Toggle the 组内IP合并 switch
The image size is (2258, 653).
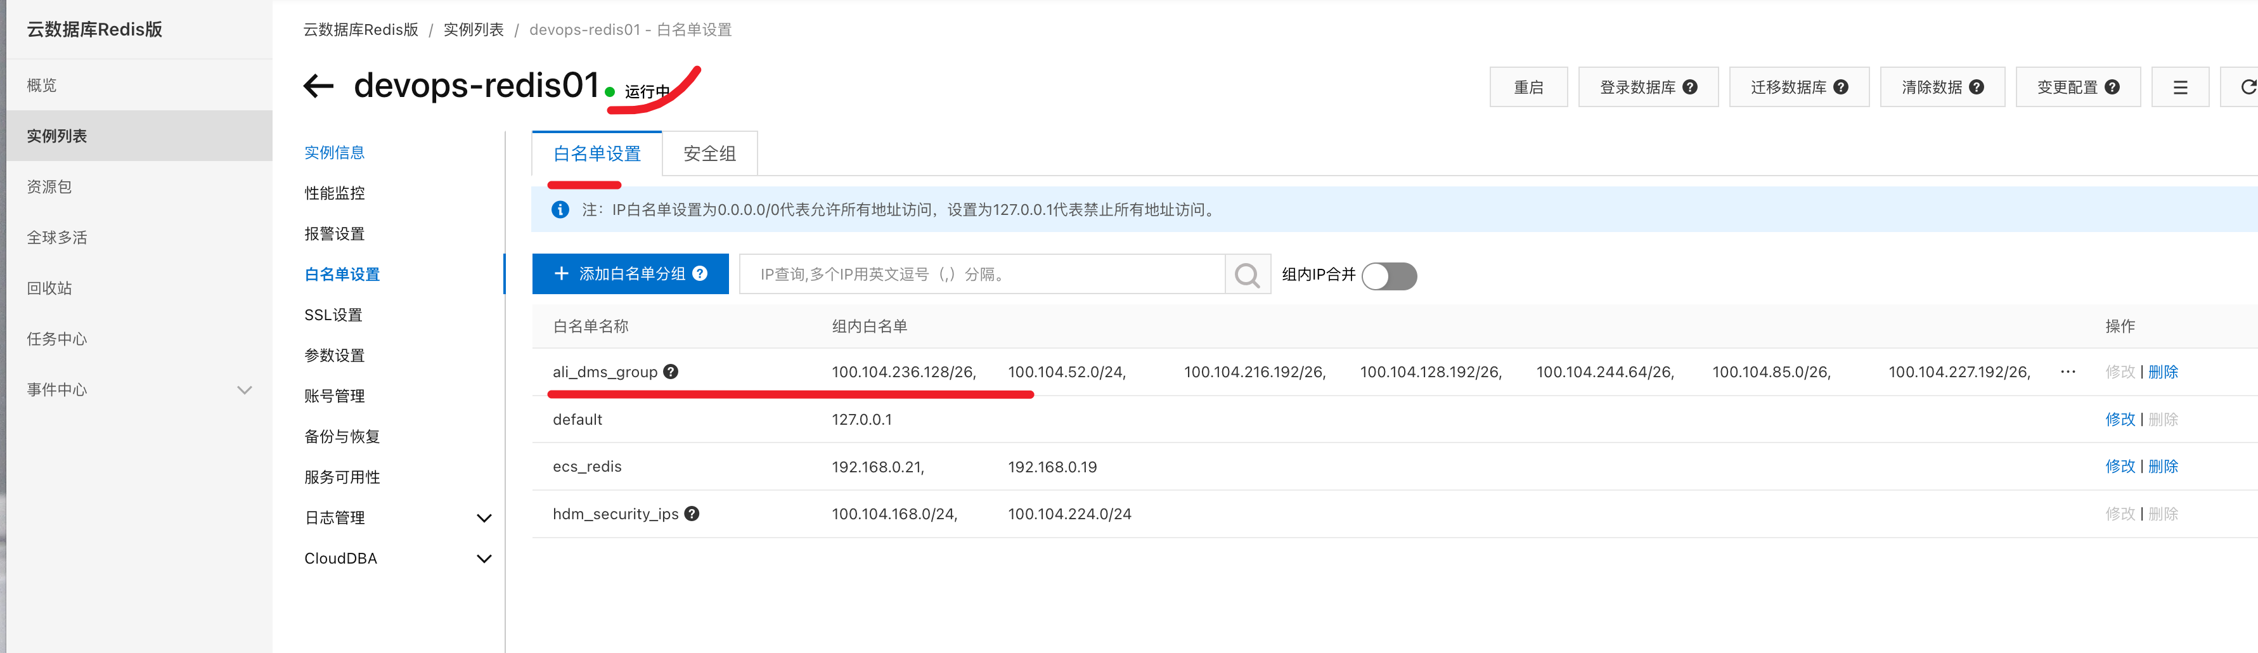(1388, 276)
